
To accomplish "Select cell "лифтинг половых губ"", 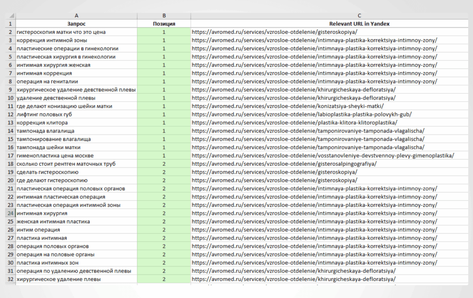I will pos(45,114).
